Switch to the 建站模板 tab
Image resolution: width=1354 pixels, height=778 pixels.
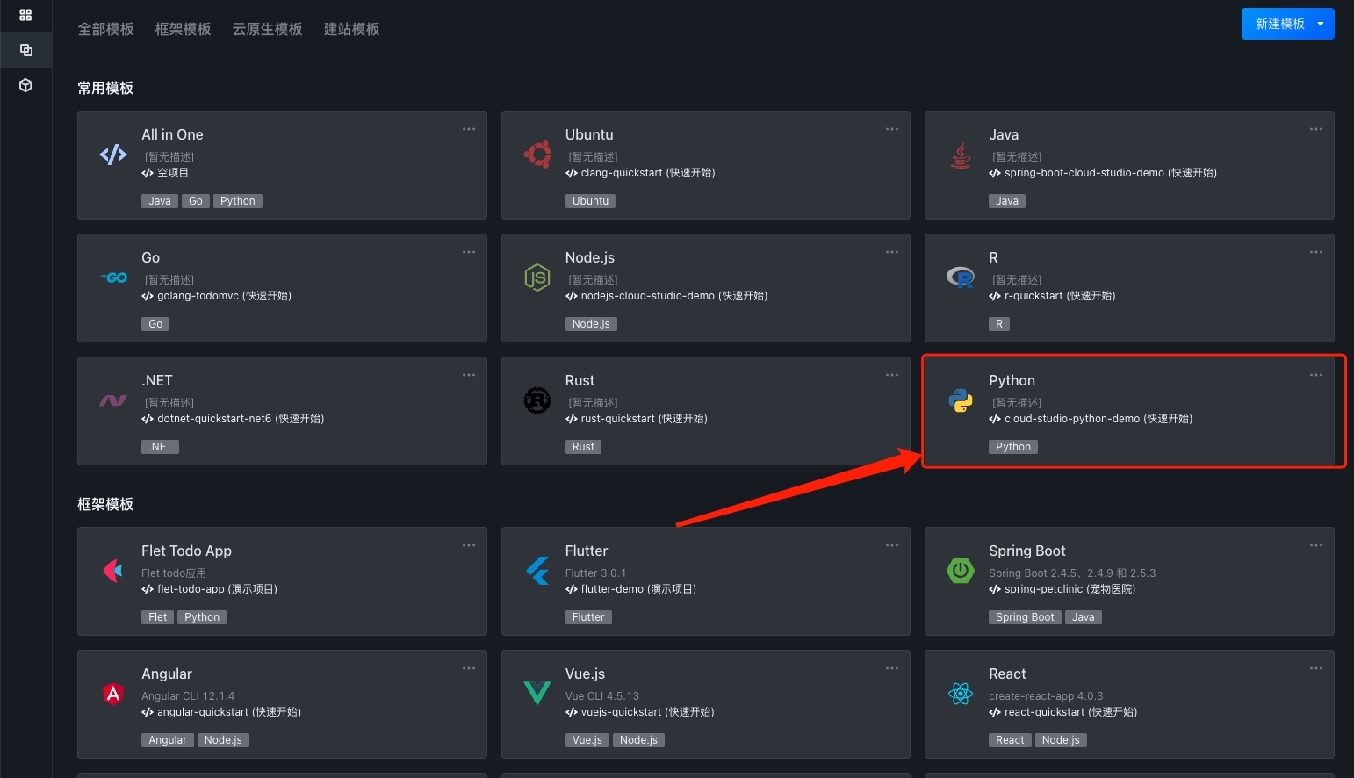pos(351,29)
